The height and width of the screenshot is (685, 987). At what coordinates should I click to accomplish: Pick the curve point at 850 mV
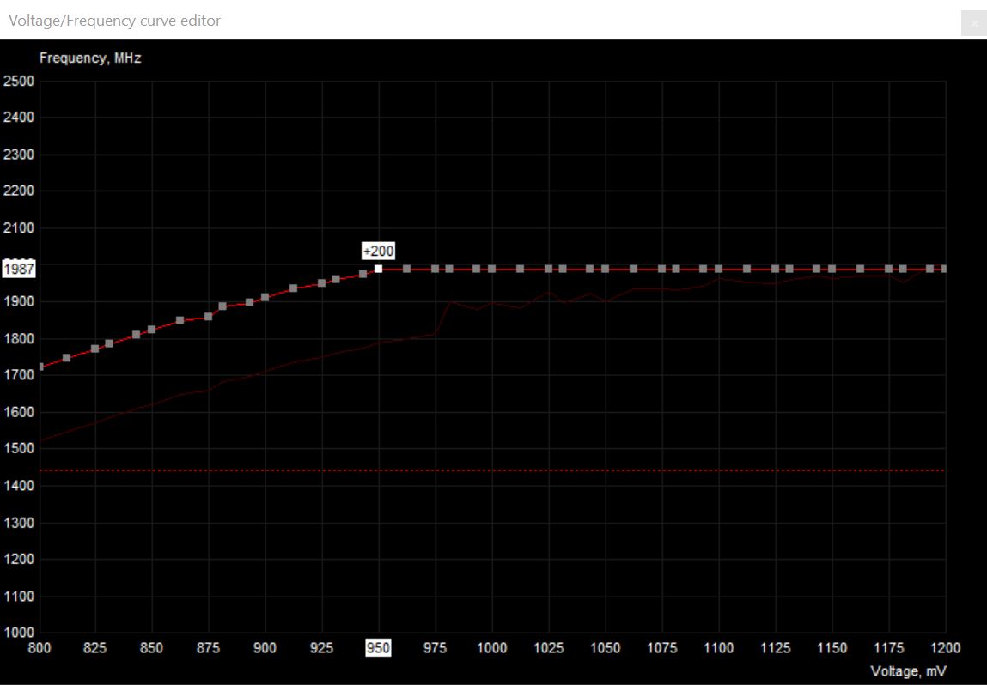[x=151, y=330]
